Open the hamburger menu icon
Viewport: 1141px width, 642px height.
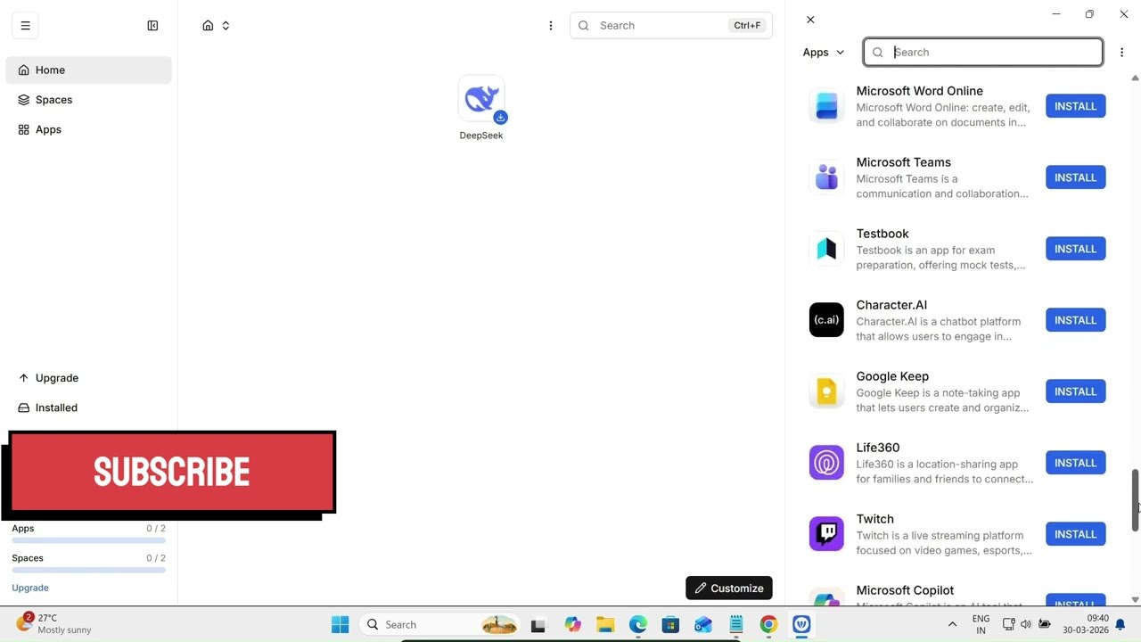tap(25, 26)
